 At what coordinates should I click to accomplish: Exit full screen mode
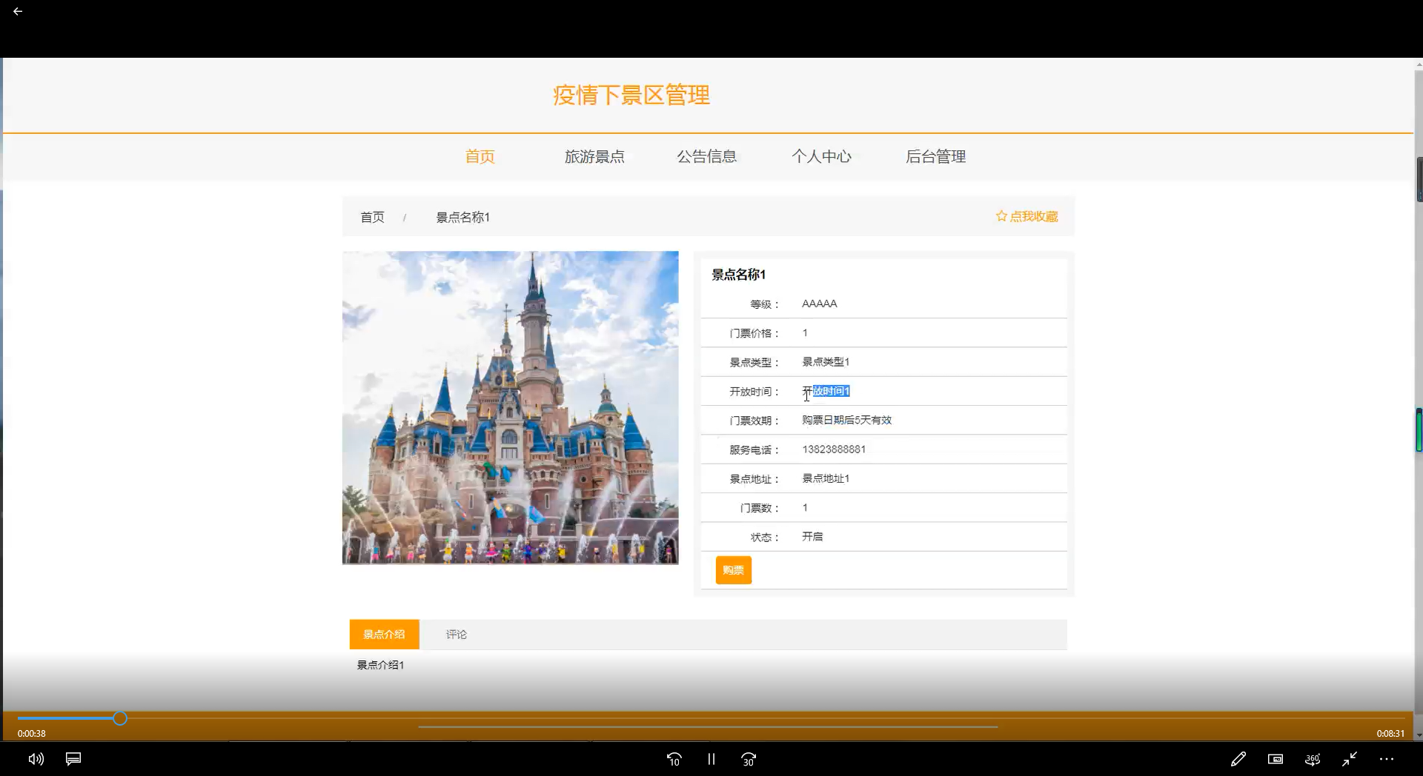[1350, 759]
